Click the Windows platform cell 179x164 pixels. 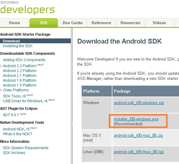point(97,113)
